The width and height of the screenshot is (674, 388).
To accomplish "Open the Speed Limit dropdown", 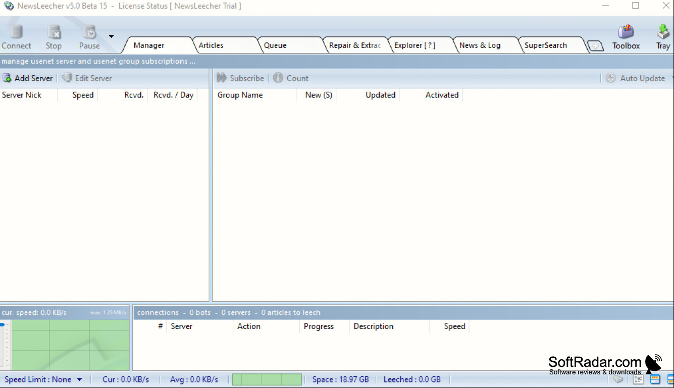I will [x=43, y=379].
